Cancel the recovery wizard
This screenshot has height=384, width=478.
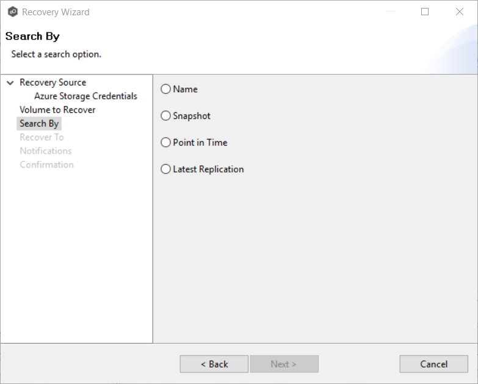(x=433, y=364)
